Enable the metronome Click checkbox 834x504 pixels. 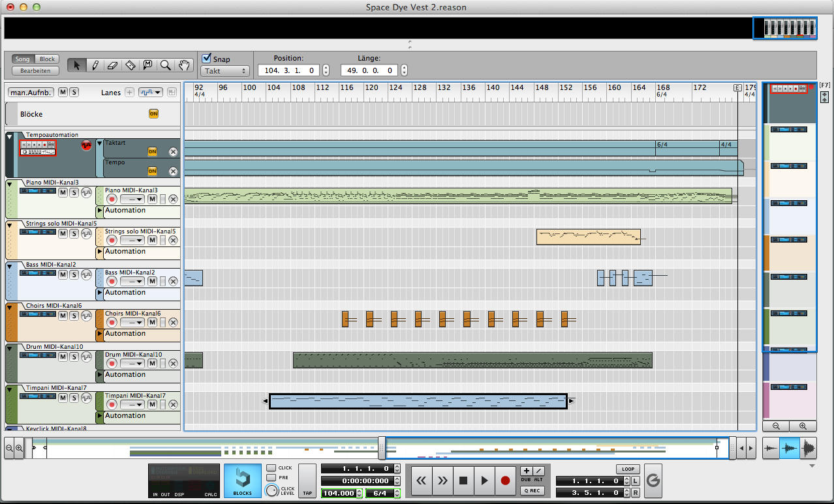[271, 468]
